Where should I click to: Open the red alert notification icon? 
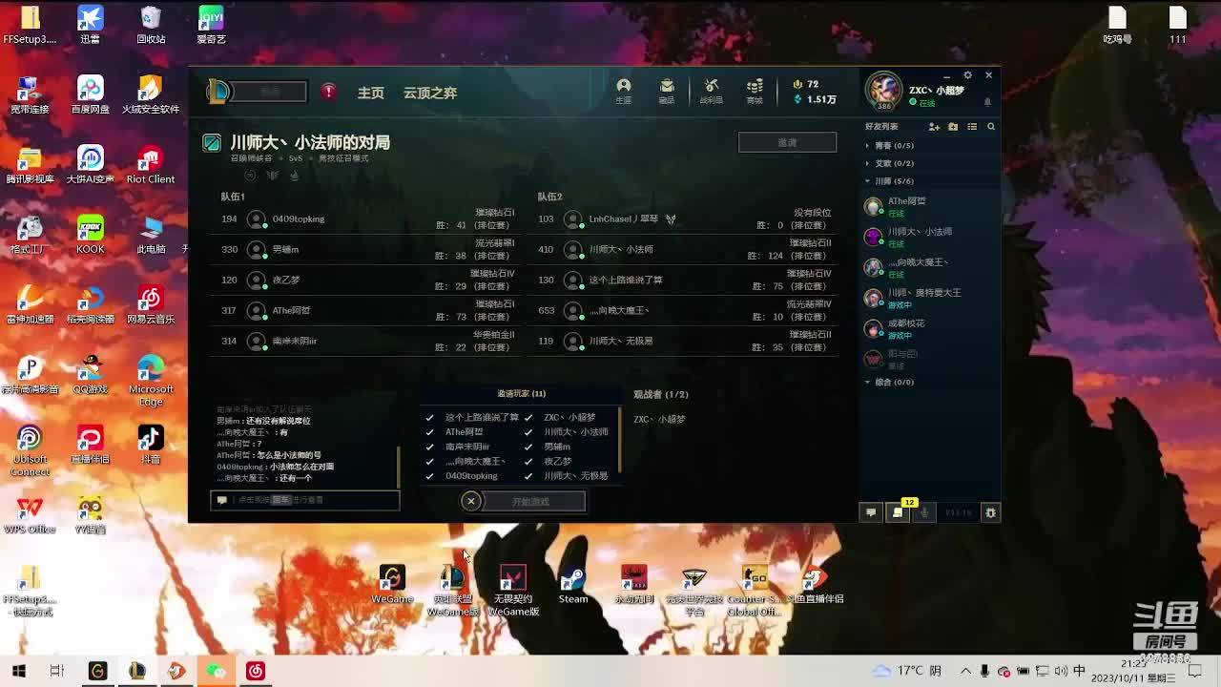(x=328, y=92)
